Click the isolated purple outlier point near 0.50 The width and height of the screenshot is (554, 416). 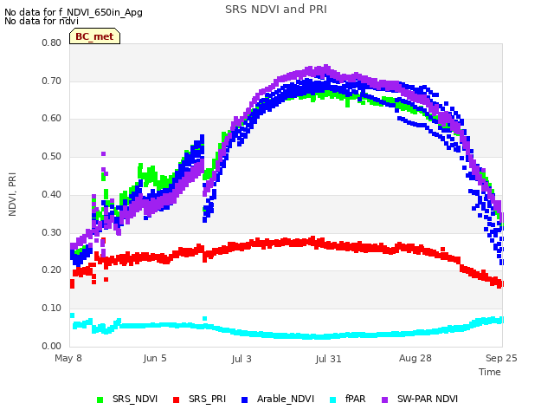(104, 154)
